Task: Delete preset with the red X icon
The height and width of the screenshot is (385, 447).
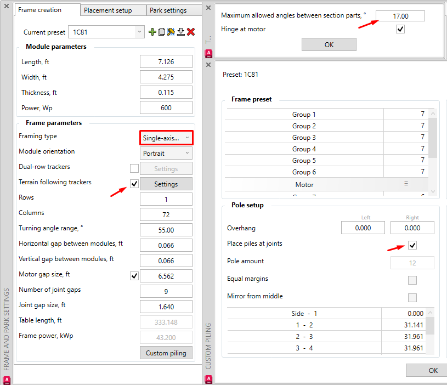Action: click(x=190, y=32)
